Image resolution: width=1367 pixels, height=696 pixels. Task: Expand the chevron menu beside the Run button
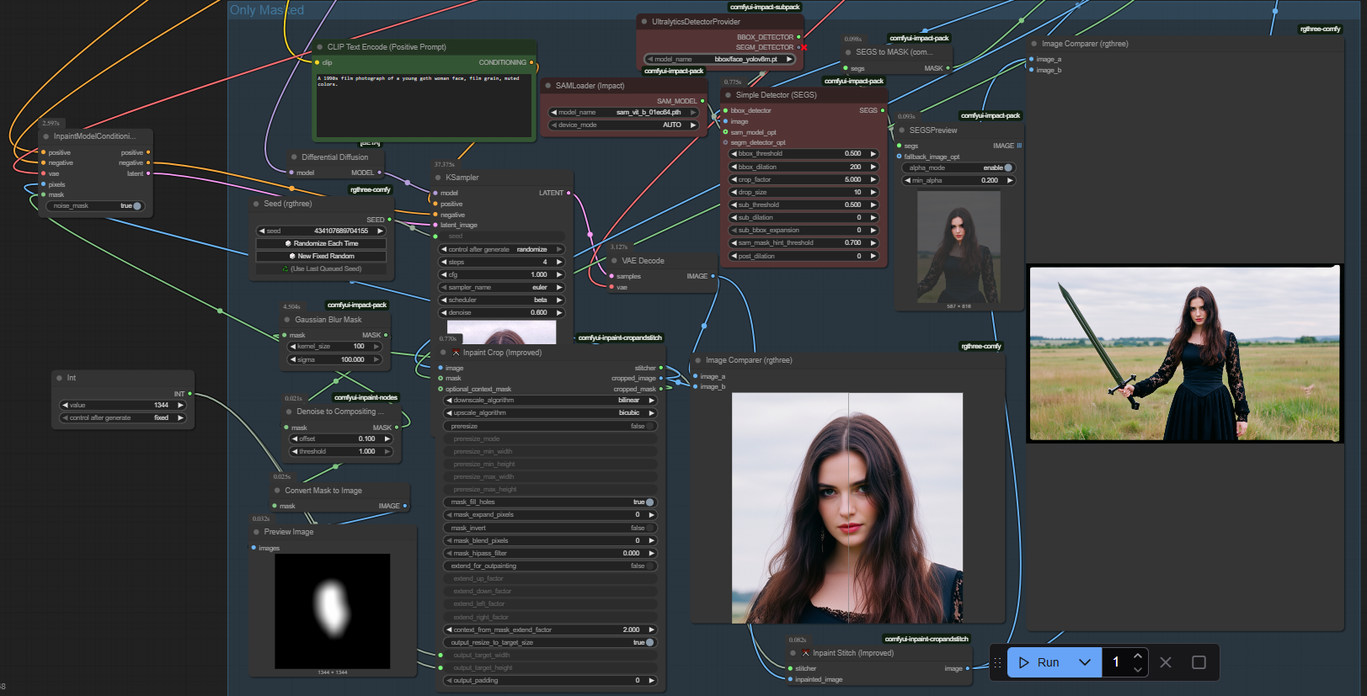pos(1085,662)
